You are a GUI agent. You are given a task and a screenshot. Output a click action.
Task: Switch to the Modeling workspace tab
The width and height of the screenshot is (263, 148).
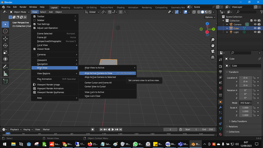[x=65, y=7]
